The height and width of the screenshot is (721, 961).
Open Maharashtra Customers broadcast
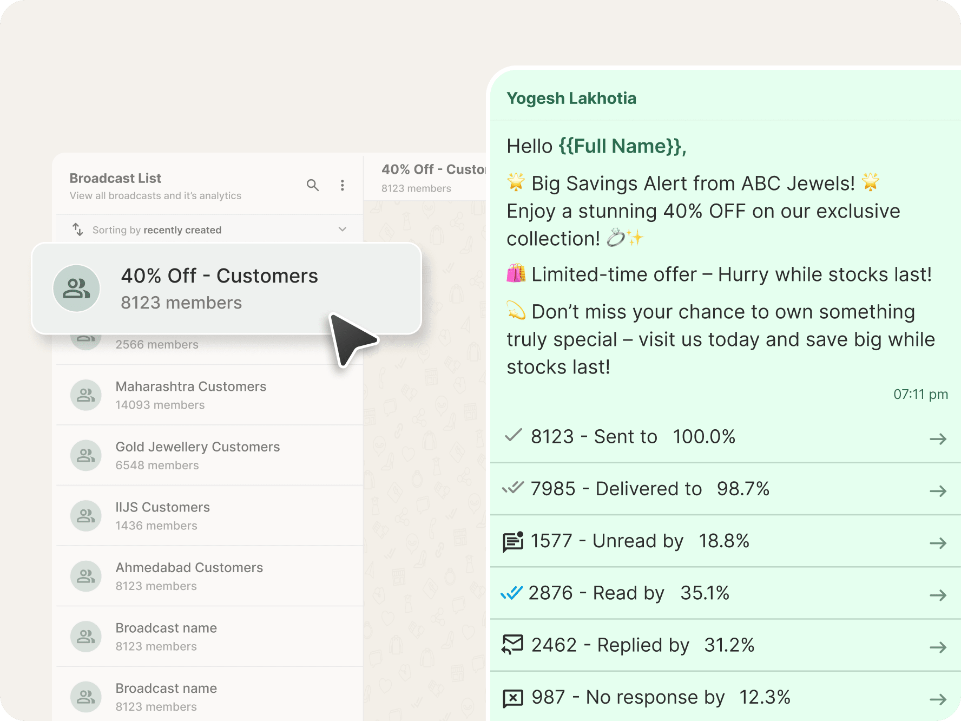191,395
